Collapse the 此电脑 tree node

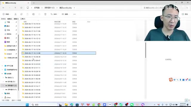click(2, 74)
